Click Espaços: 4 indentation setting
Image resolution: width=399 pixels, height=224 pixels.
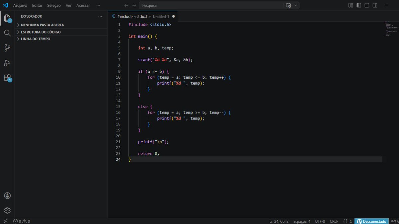point(302,221)
